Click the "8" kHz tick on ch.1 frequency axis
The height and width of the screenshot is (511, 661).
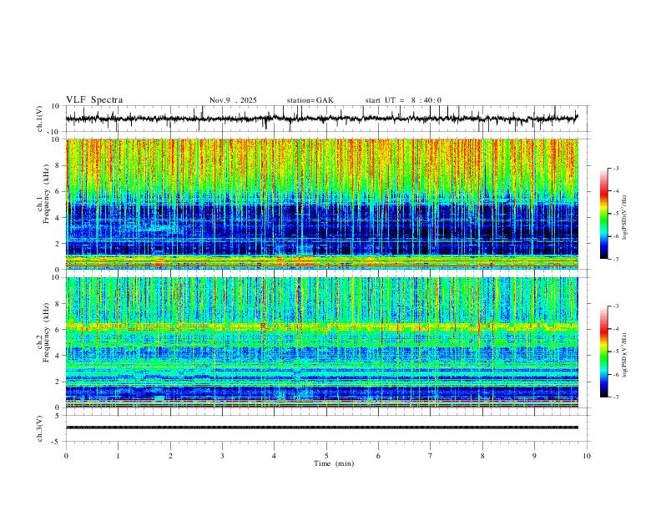click(58, 165)
